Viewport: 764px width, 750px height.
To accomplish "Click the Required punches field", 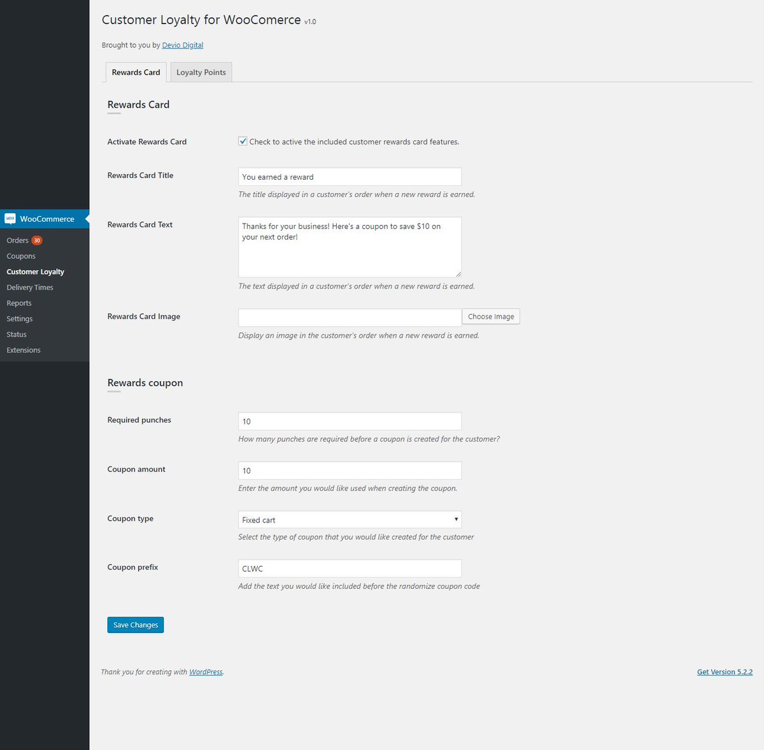I will (x=350, y=421).
